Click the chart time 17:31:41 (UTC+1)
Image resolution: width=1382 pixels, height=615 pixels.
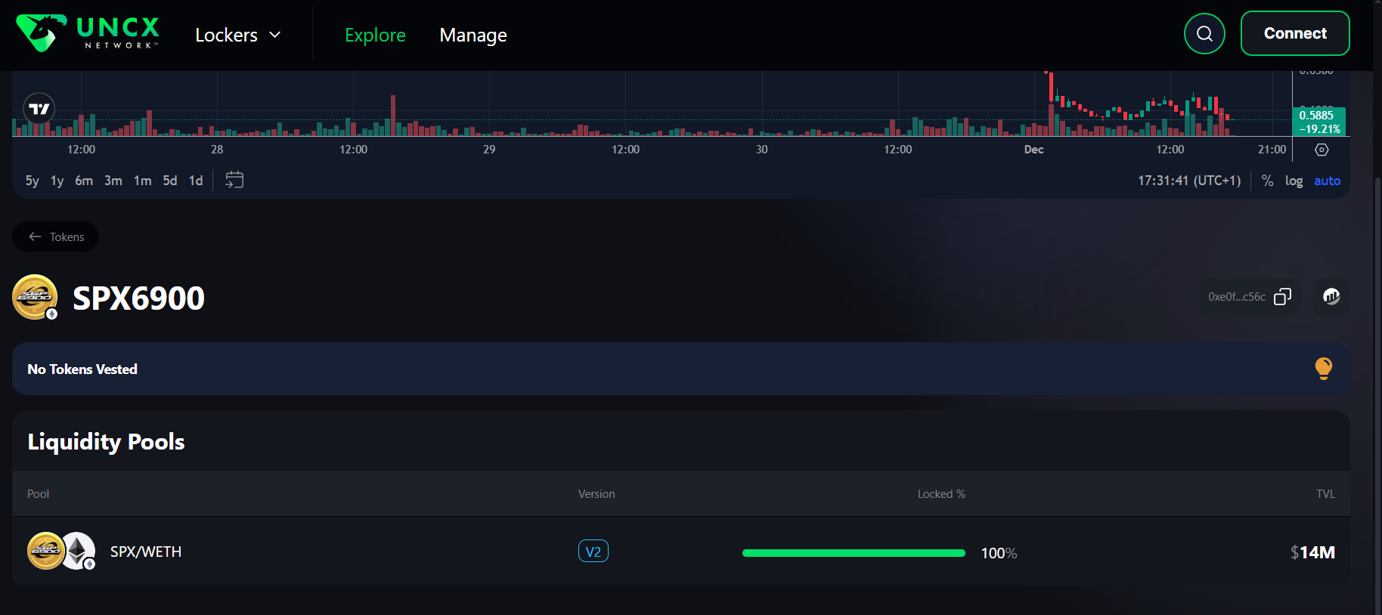click(x=1189, y=181)
